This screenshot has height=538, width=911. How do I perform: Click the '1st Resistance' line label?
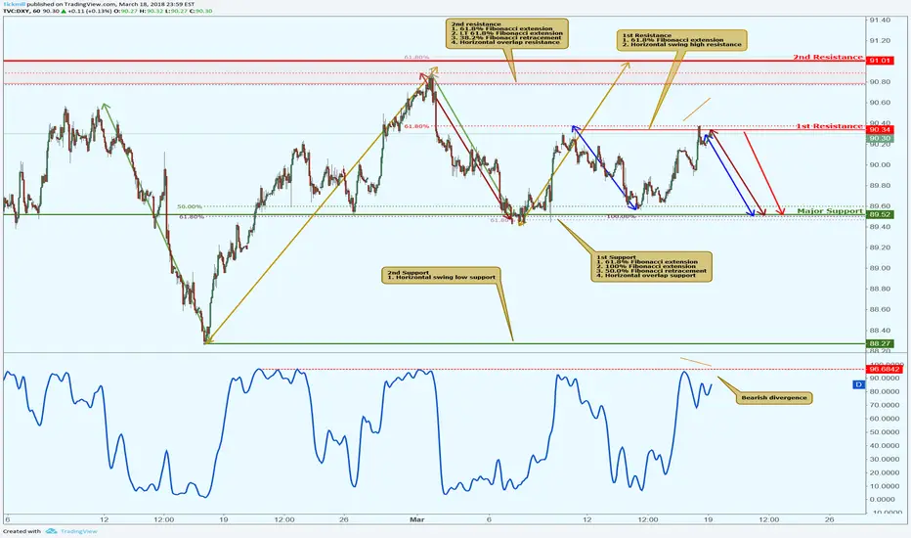[829, 125]
